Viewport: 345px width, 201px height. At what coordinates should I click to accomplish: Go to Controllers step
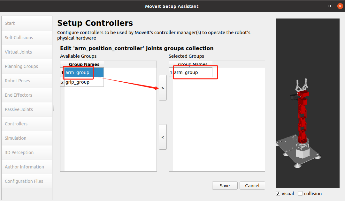point(27,124)
